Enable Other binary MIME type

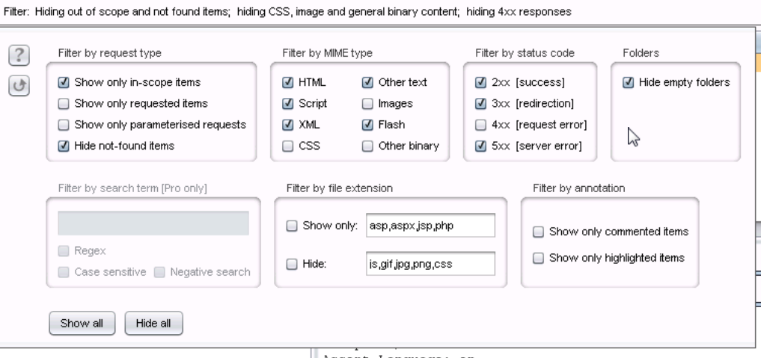pos(368,146)
